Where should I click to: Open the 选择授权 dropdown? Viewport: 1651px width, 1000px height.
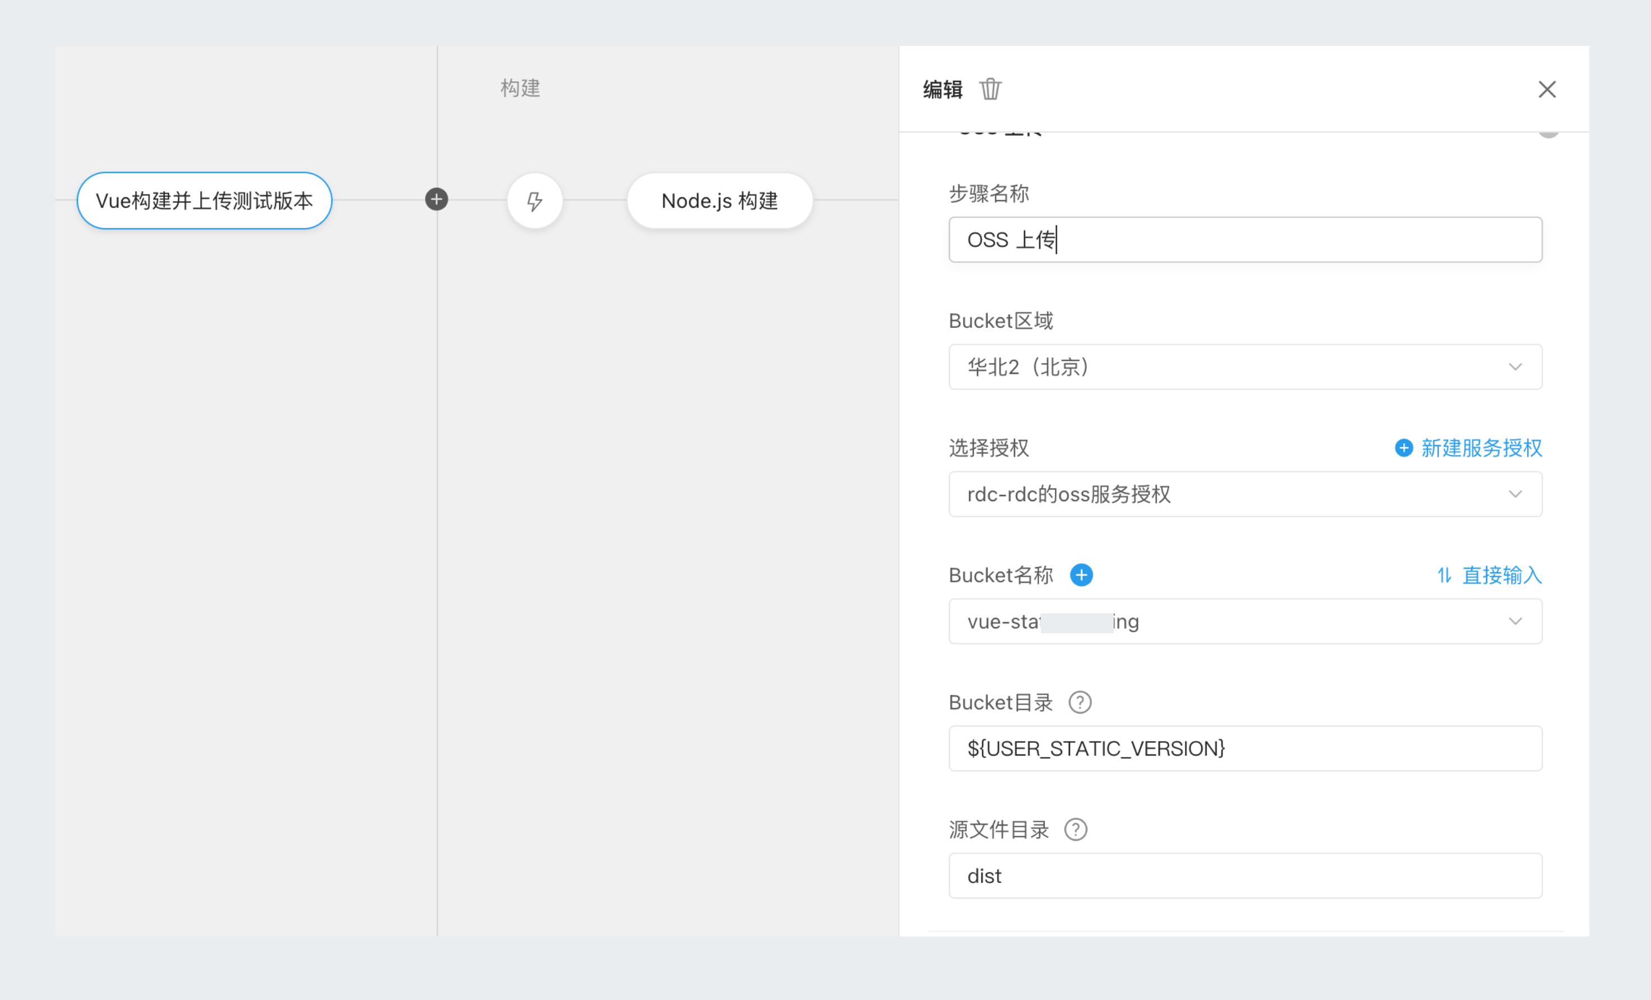pos(1245,494)
